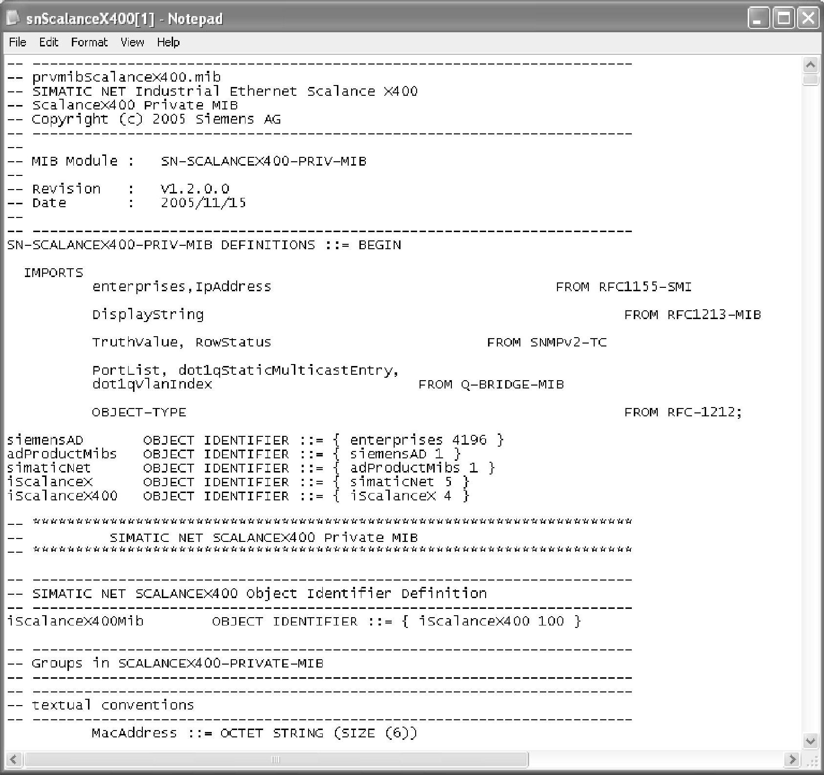This screenshot has width=824, height=775.
Task: Click the horizontal scrollbar left arrow
Action: tap(13, 759)
